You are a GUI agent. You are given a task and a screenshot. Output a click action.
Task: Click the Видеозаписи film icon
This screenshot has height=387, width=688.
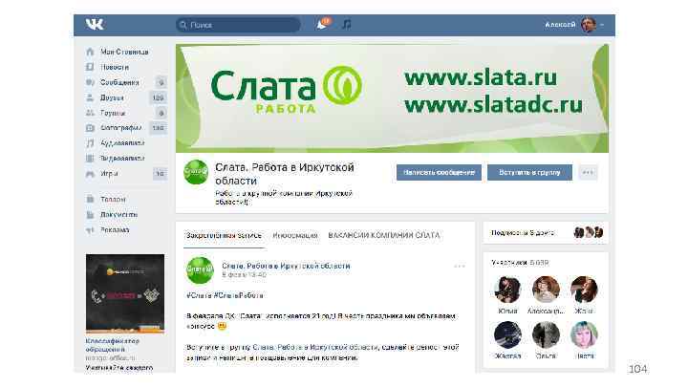[90, 159]
